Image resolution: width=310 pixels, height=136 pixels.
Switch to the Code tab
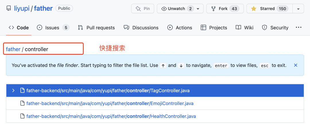19,28
